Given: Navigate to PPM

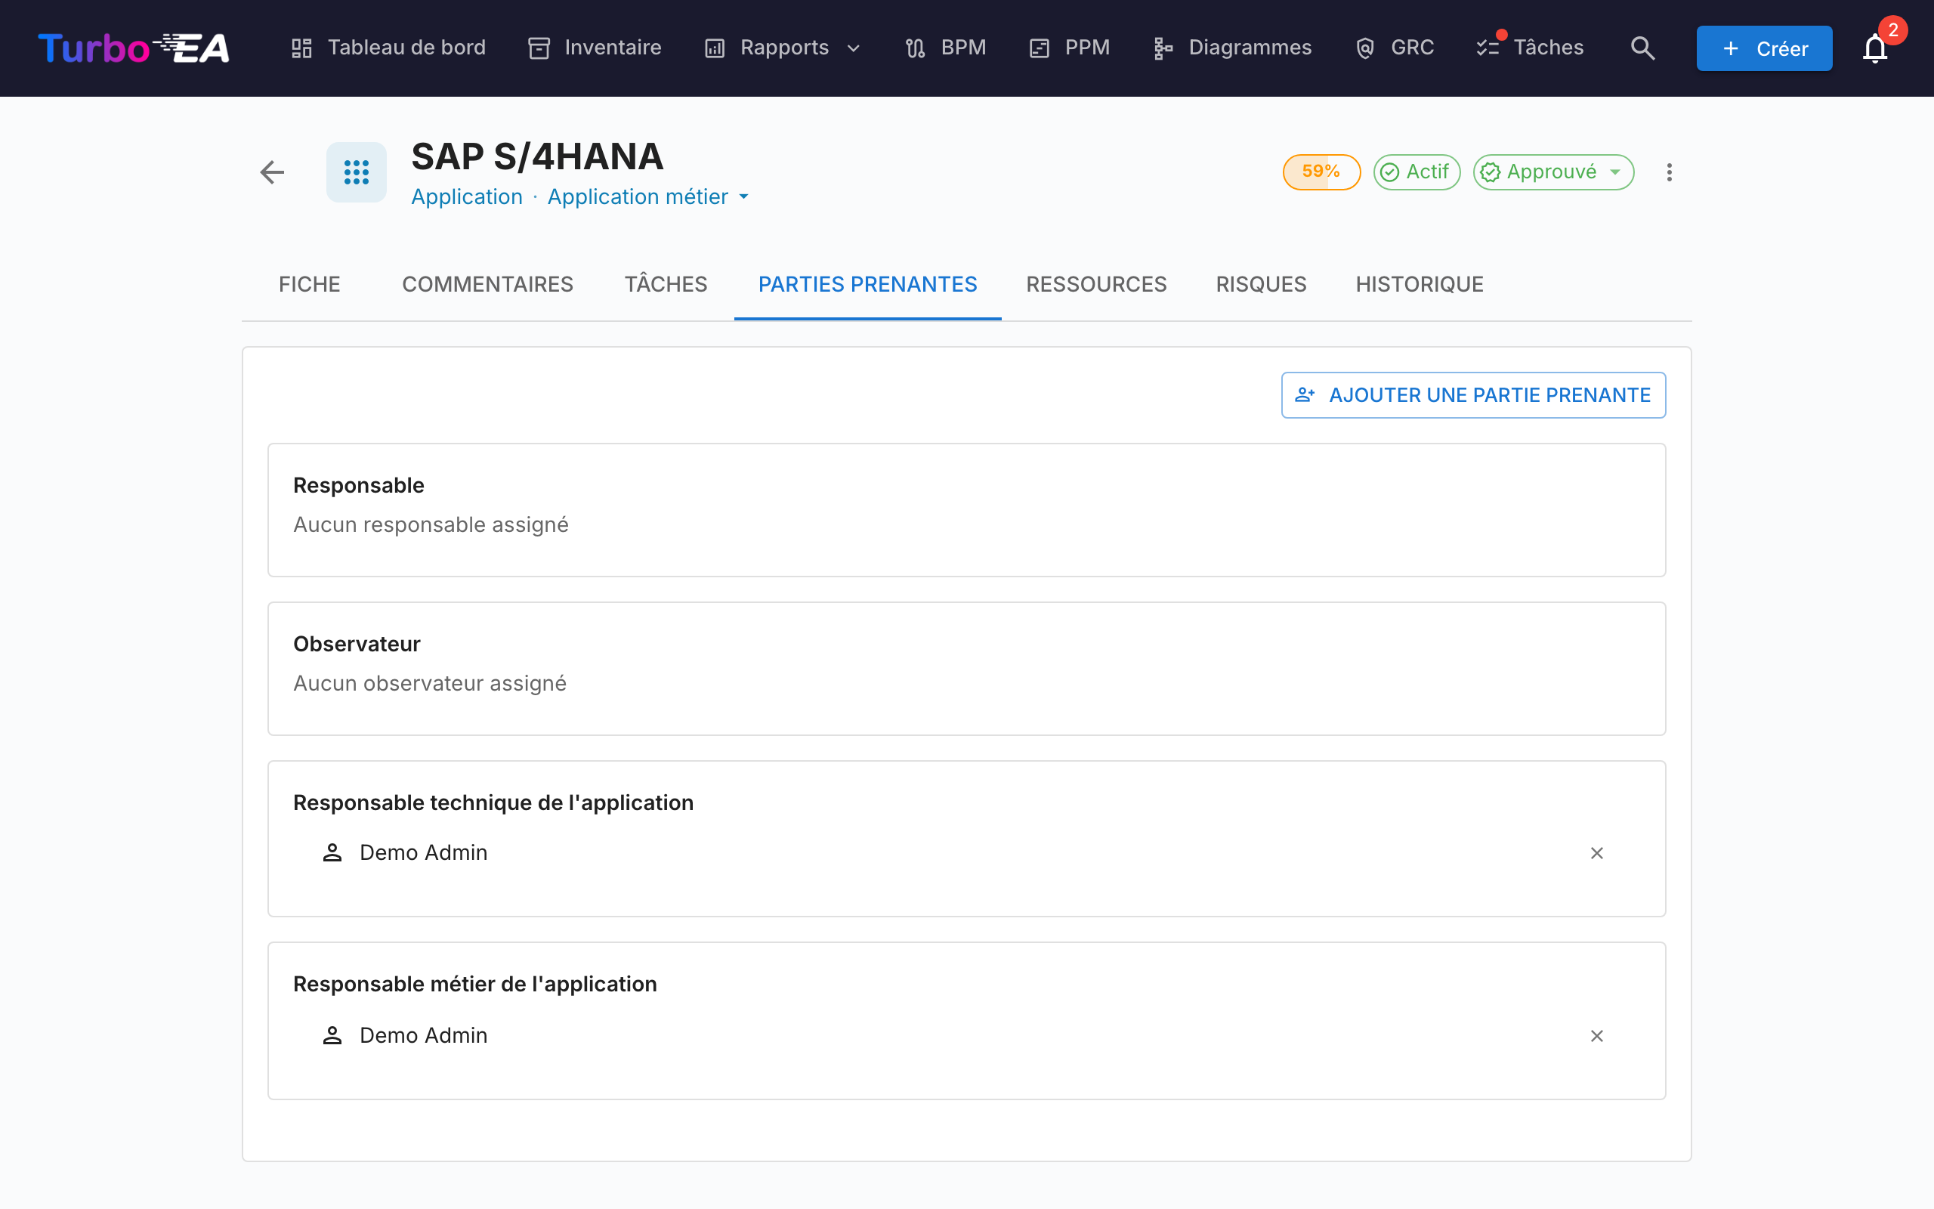Looking at the screenshot, I should (1070, 48).
